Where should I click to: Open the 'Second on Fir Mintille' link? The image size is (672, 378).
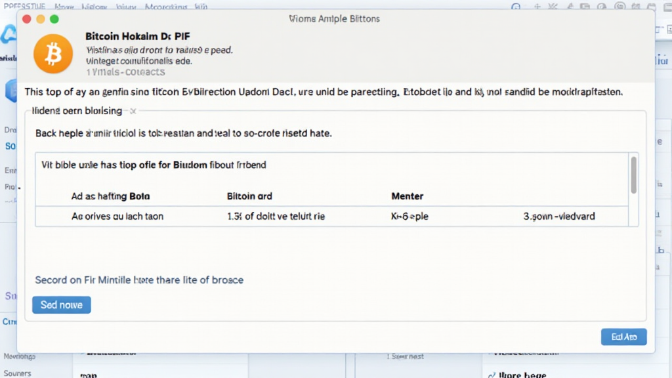139,280
